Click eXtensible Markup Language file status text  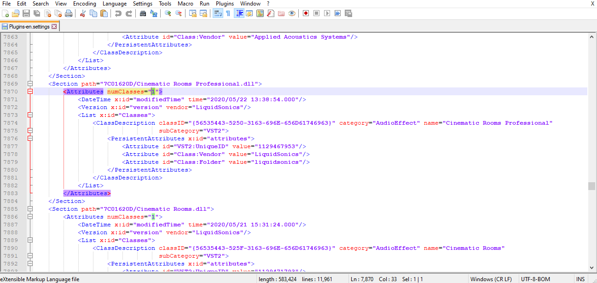pos(40,279)
